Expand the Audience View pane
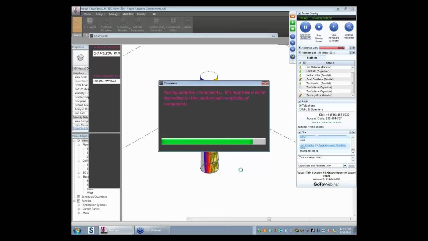The height and width of the screenshot is (241, 428). click(x=299, y=48)
